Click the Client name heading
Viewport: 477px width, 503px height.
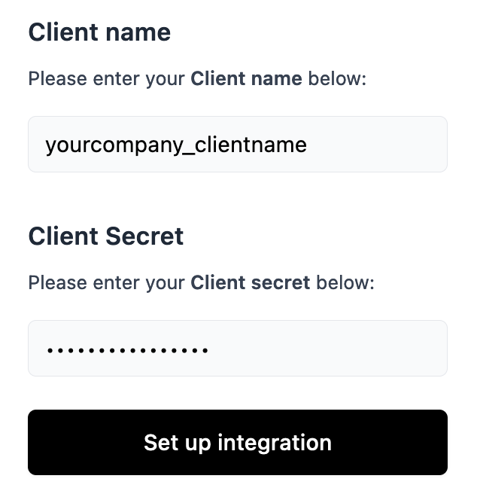99,32
